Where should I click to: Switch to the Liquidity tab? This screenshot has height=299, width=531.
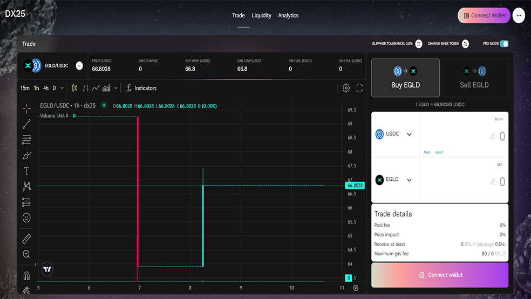[261, 16]
